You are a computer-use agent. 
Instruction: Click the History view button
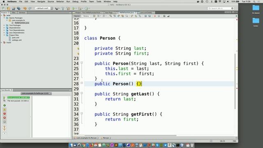point(86,16)
